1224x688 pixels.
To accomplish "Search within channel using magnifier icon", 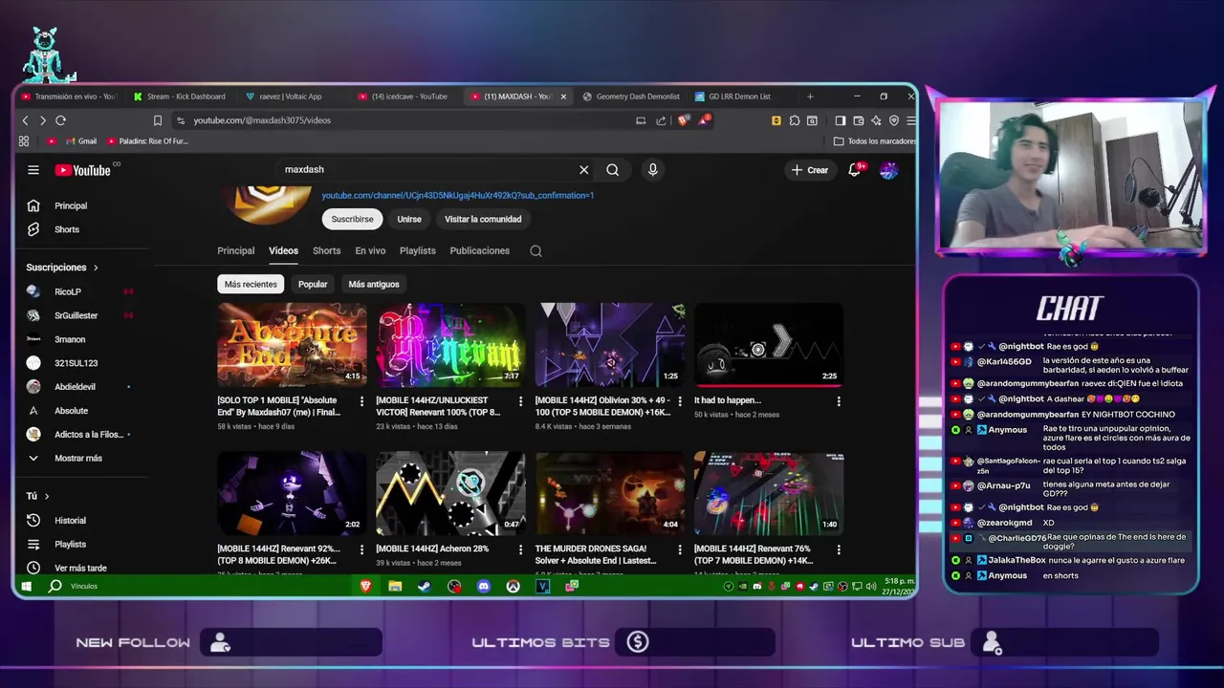I will tap(535, 251).
